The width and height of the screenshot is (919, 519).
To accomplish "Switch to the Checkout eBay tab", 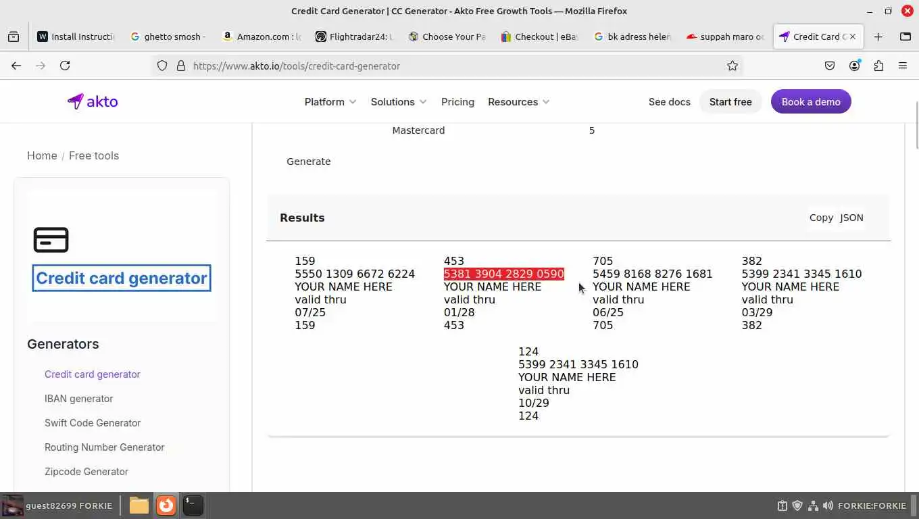I will [x=539, y=36].
